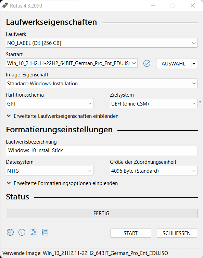Click the Laufwerksbezeichnung text field
The image size is (203, 258).
tap(102, 150)
